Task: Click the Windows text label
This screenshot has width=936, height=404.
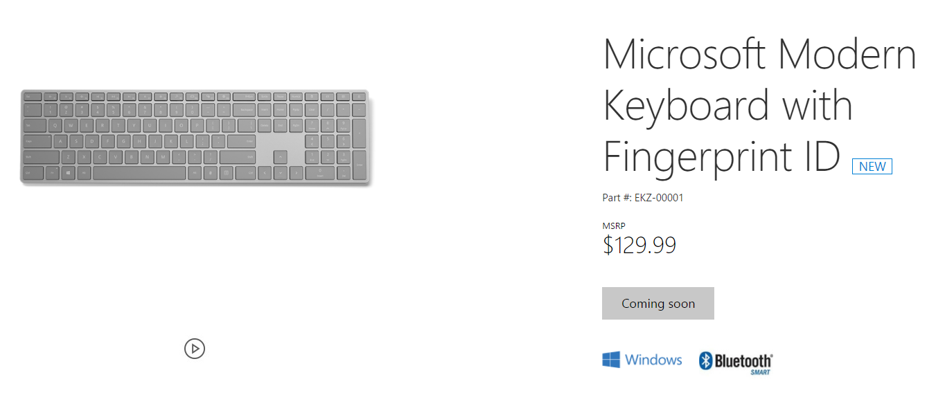Action: click(x=653, y=360)
